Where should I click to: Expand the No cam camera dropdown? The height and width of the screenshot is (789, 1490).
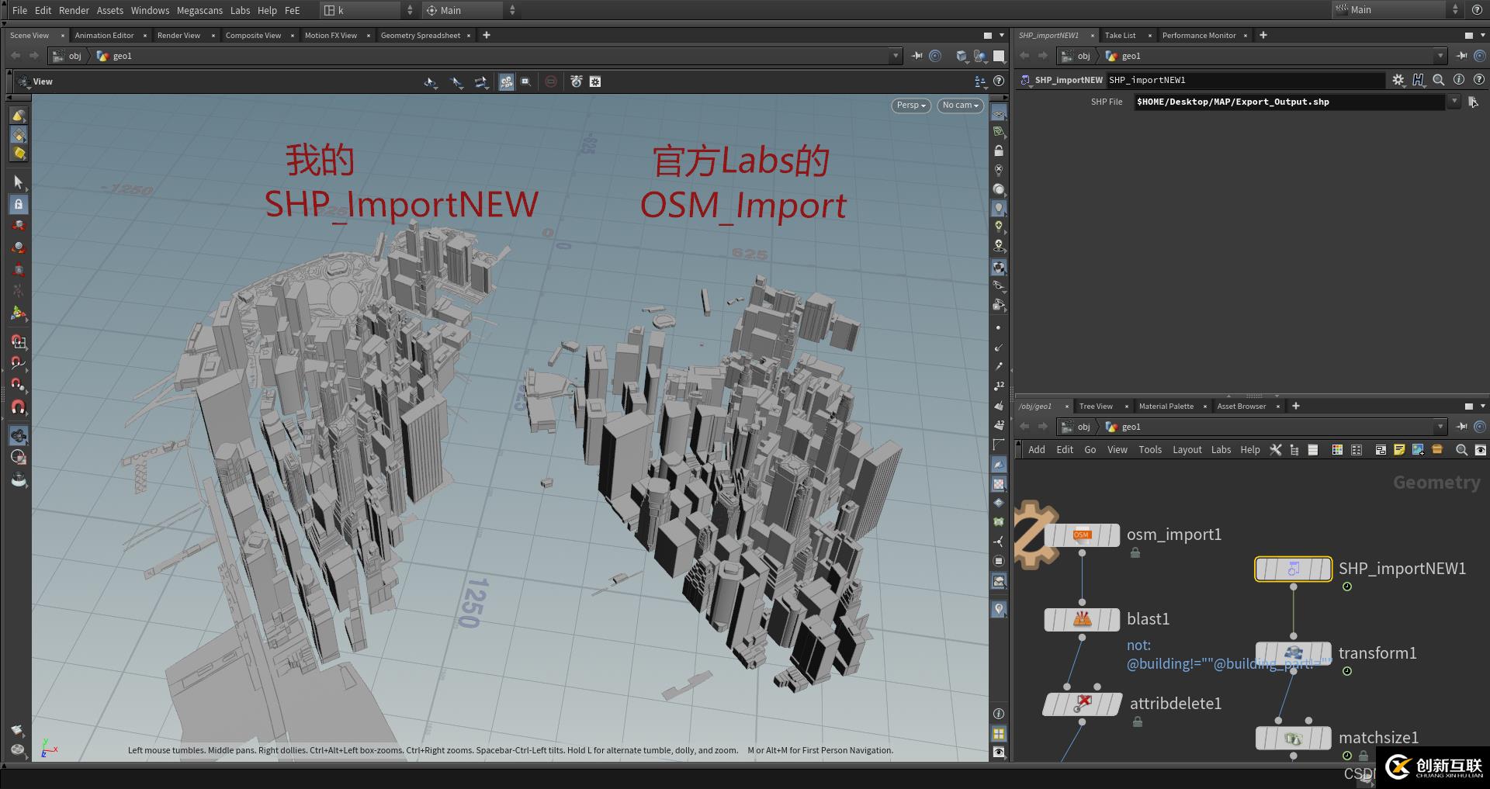click(x=960, y=106)
